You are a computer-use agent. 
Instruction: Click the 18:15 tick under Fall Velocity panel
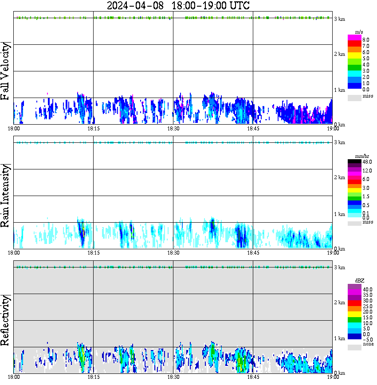(x=94, y=129)
